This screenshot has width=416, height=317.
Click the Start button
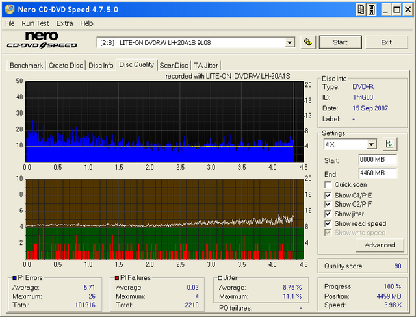pos(340,42)
